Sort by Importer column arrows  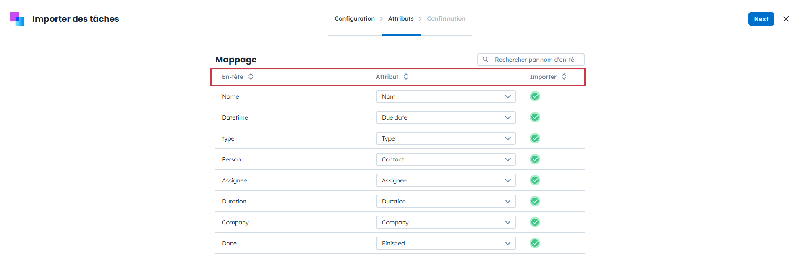564,77
